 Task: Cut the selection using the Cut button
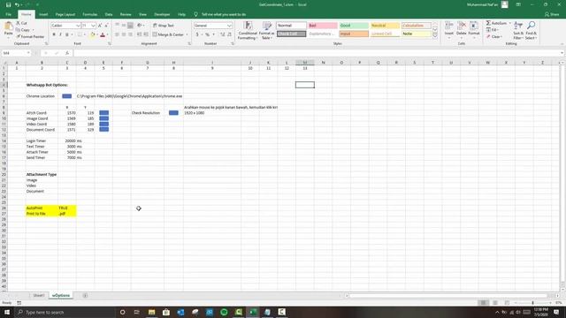pos(21,23)
